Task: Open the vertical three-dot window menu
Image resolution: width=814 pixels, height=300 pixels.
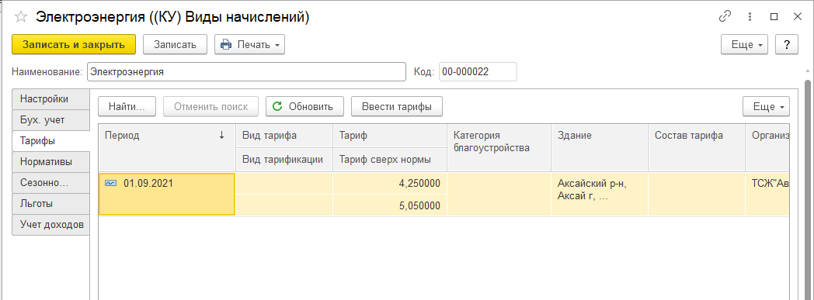Action: pos(750,16)
